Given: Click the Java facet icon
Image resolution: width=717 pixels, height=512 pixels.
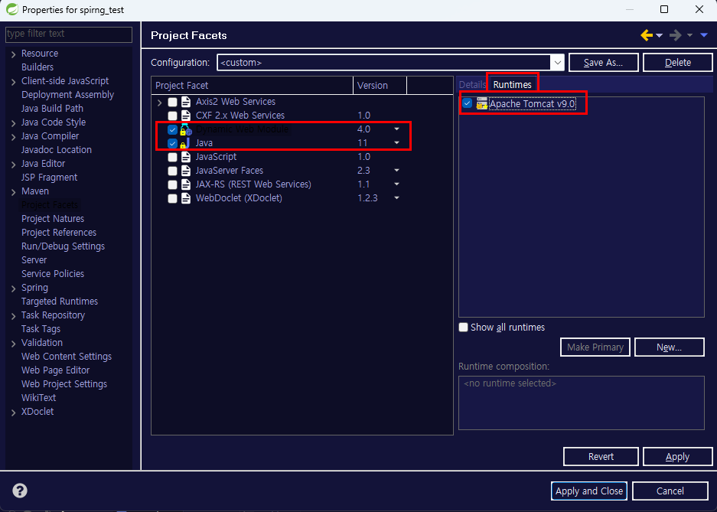Looking at the screenshot, I should point(186,143).
